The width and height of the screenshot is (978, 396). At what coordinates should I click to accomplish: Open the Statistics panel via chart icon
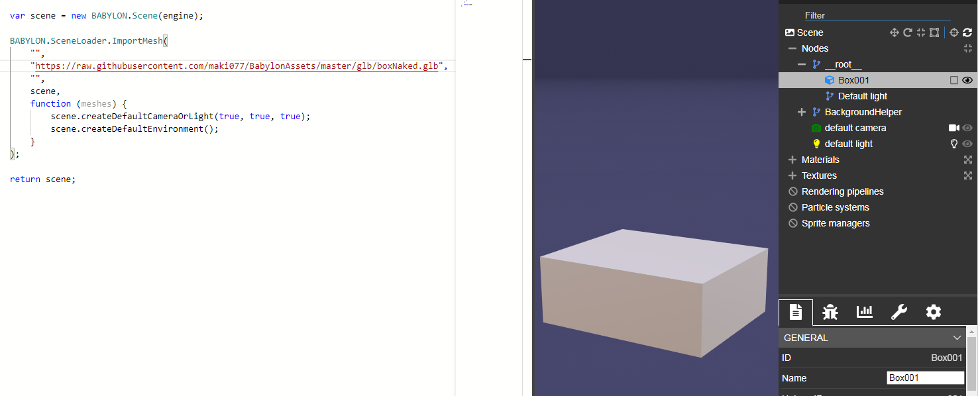(864, 312)
